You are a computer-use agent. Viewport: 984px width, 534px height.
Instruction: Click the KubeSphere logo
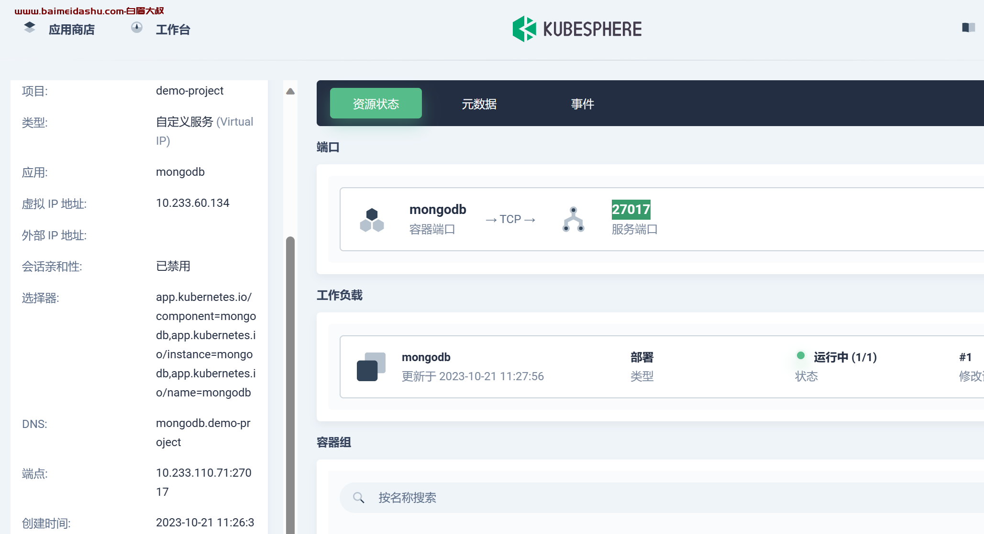(577, 29)
